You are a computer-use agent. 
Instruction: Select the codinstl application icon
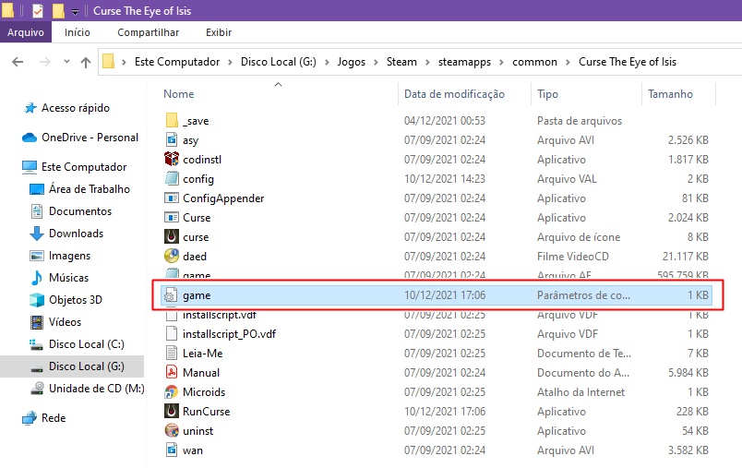click(x=172, y=159)
